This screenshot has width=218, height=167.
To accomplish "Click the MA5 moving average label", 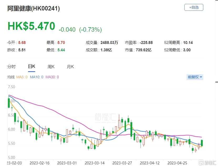I will [22, 77].
